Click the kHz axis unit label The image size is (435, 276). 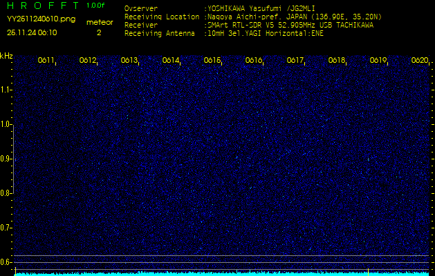7,56
